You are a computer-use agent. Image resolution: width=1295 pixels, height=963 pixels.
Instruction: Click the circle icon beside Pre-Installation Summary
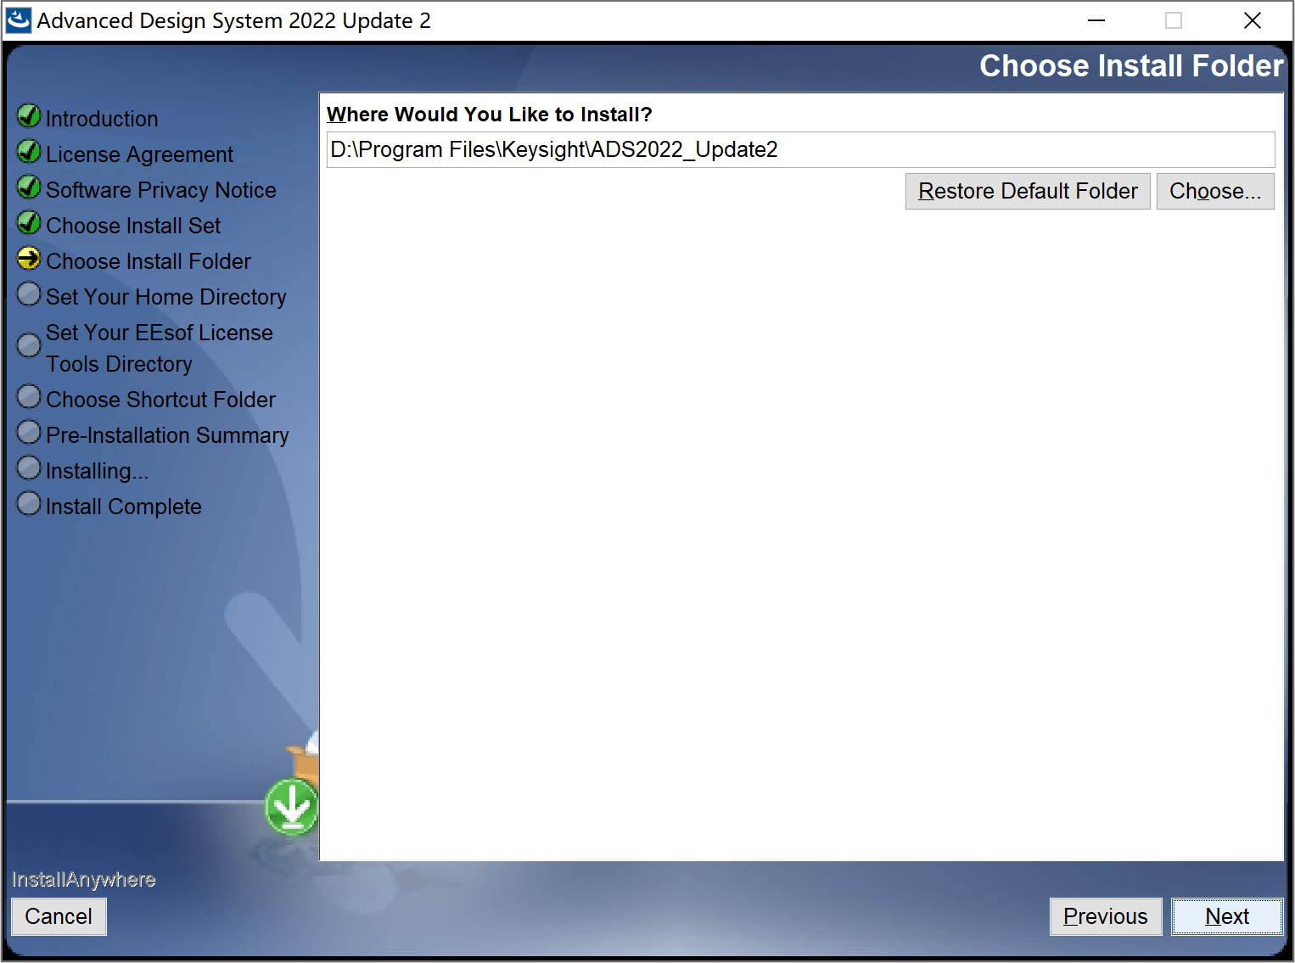pyautogui.click(x=29, y=432)
